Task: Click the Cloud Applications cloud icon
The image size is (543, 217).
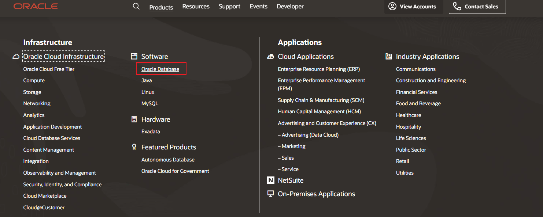Action: pos(271,56)
